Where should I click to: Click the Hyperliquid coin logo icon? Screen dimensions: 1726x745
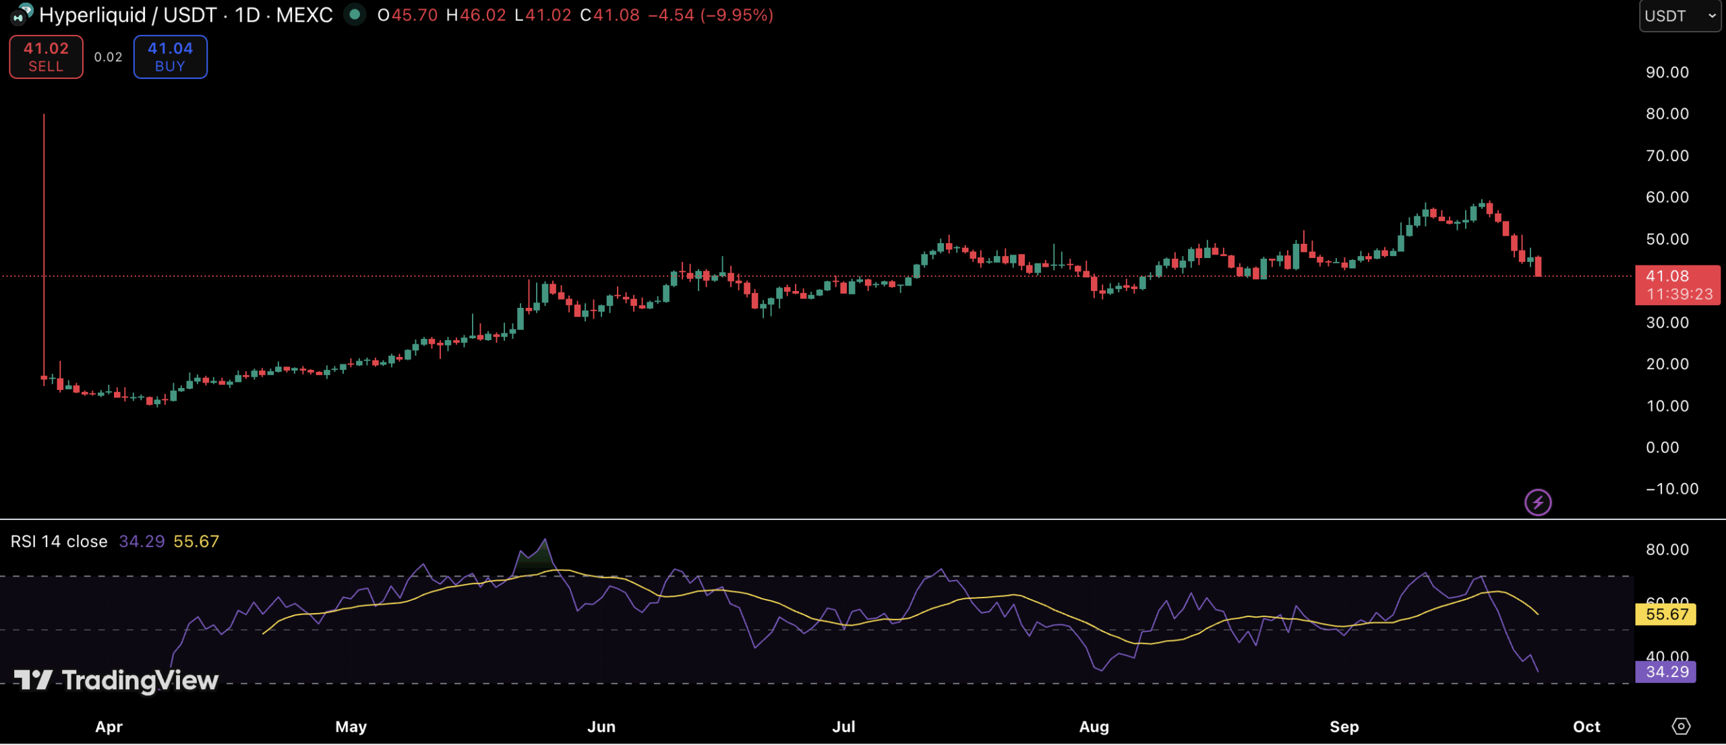21,14
